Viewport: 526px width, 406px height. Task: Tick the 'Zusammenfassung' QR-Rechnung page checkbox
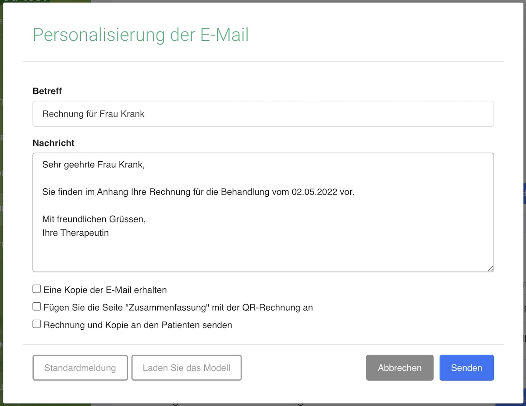[37, 307]
